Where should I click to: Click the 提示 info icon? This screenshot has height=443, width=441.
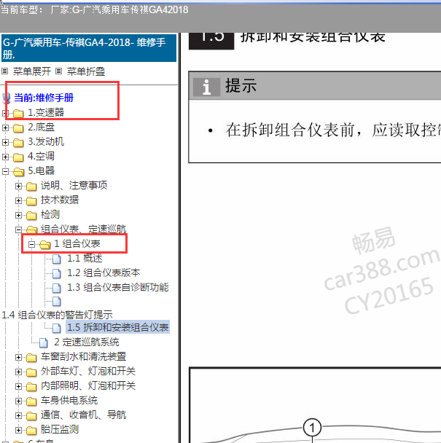pos(206,87)
